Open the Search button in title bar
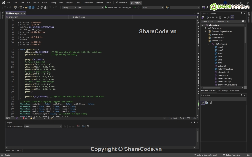The image size is (252, 157). tap(121, 3)
